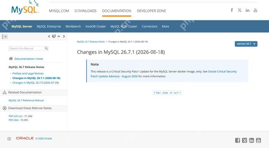Screen dimensions: 269x148
Task: Click the footer expand plus icon
Action: tap(9, 139)
